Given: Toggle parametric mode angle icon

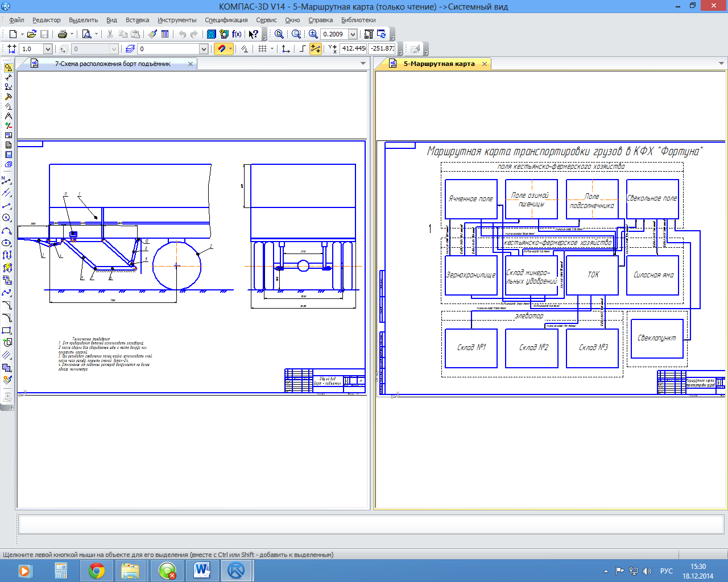Looking at the screenshot, I should (245, 49).
